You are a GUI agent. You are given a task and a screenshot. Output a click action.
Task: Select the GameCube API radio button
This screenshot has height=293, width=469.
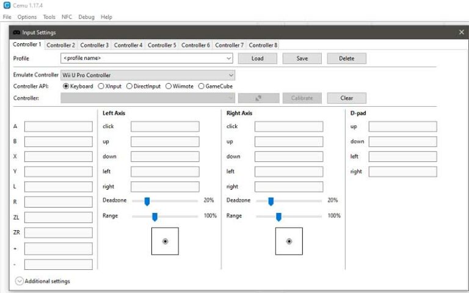(201, 86)
